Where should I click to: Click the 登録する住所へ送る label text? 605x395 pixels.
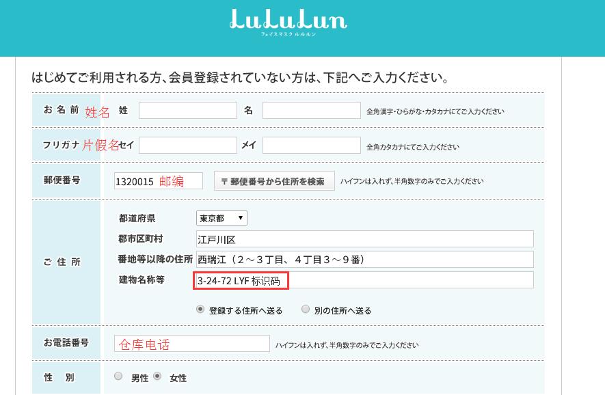(x=246, y=310)
